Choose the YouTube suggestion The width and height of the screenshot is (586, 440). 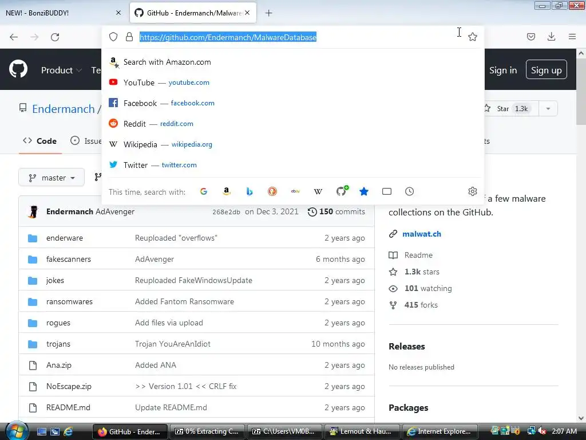point(292,82)
